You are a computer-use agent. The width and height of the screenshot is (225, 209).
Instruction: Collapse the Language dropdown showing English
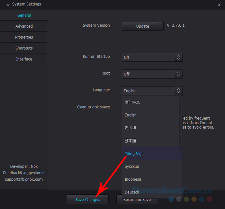(x=152, y=91)
